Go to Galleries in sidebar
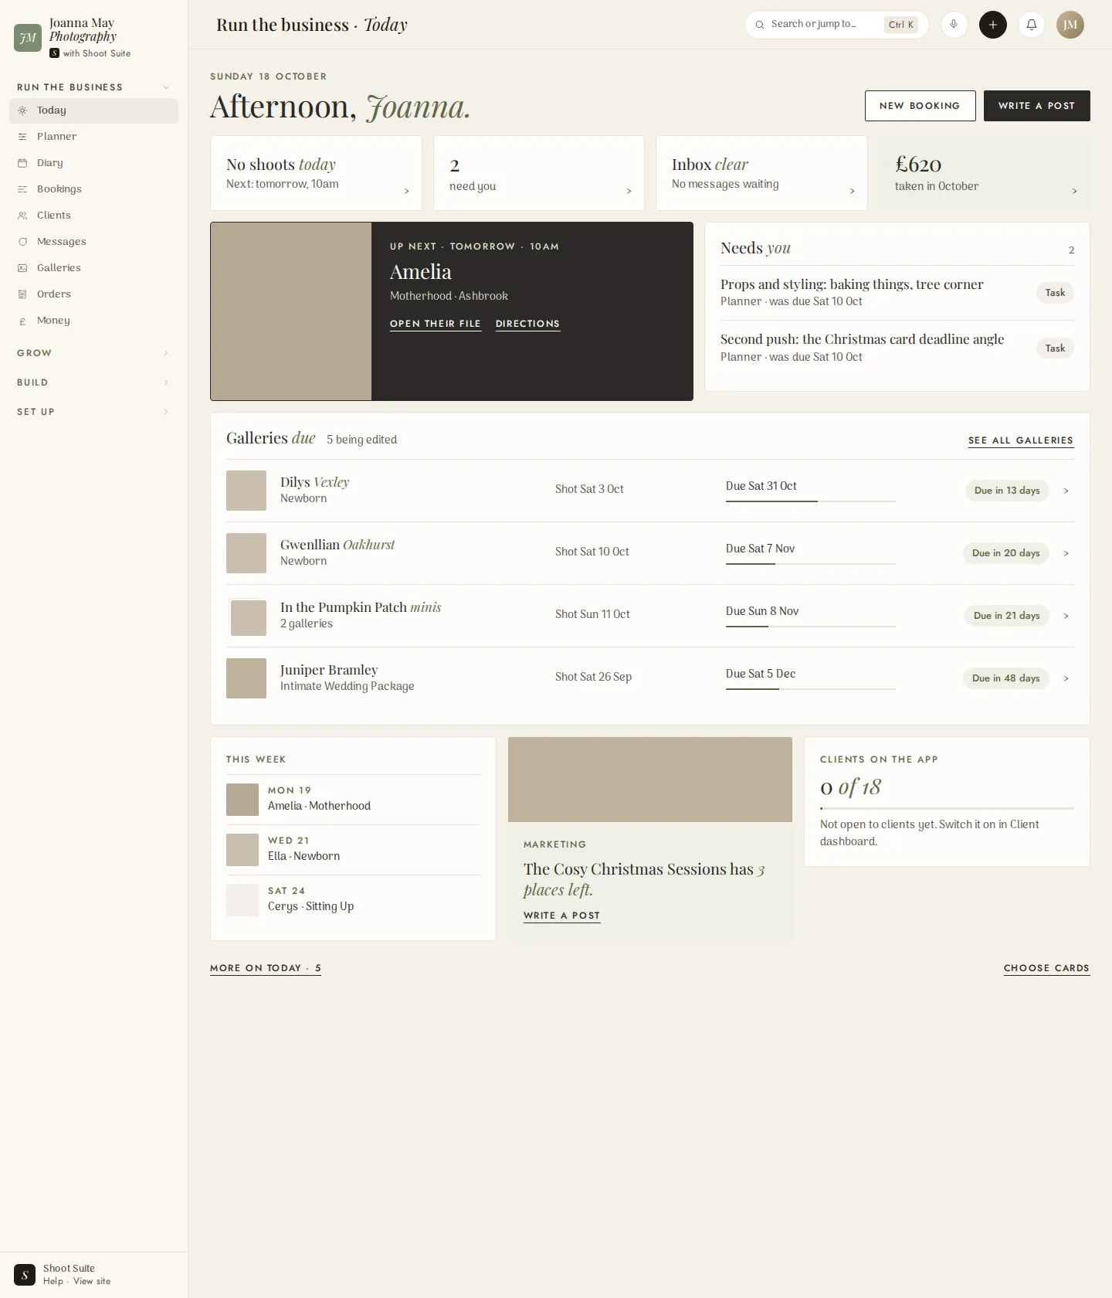This screenshot has width=1112, height=1298. [x=93, y=268]
